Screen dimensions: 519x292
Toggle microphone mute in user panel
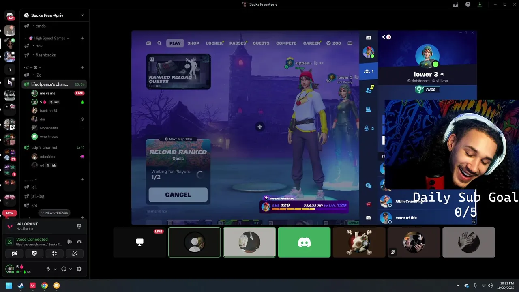48,269
